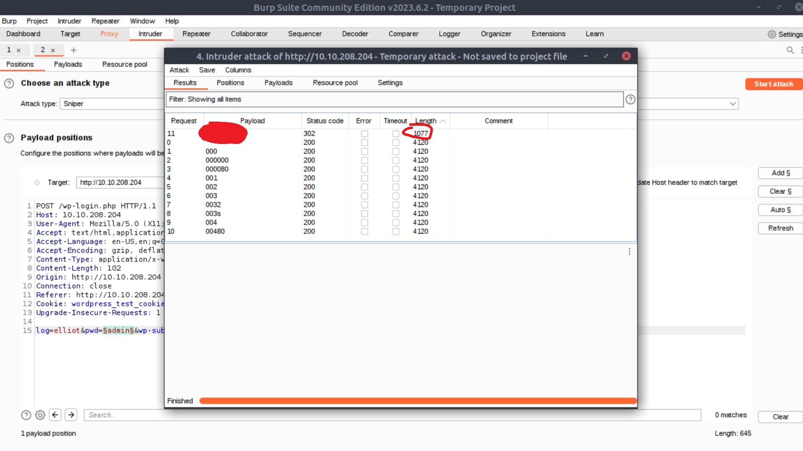The height and width of the screenshot is (451, 803).
Task: Click the search help icon at bottom left
Action: [x=26, y=415]
